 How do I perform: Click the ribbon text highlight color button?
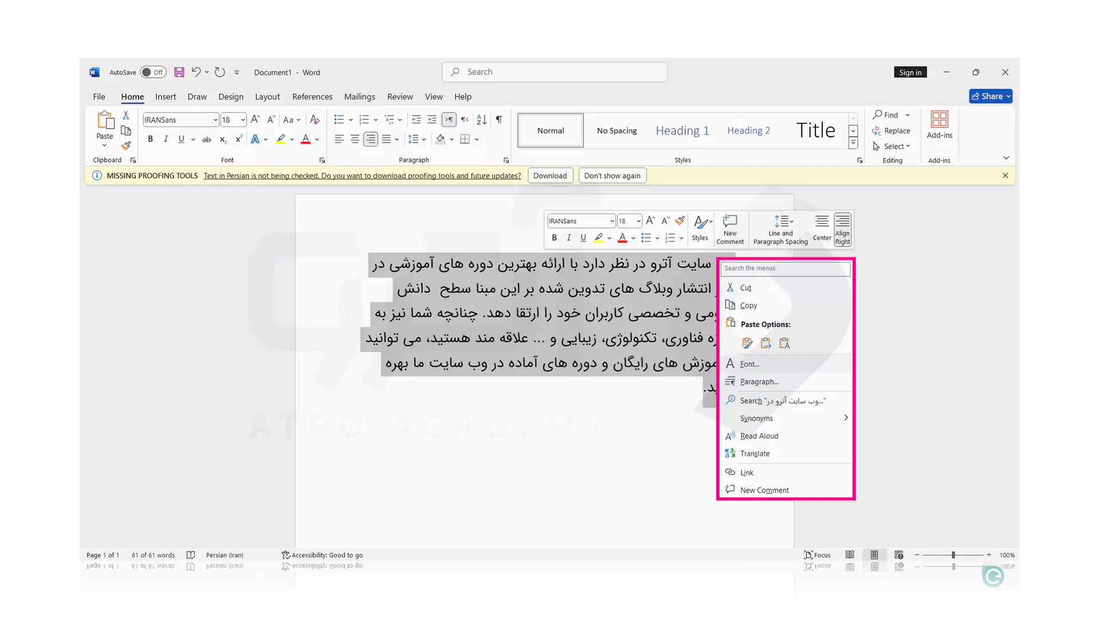281,139
